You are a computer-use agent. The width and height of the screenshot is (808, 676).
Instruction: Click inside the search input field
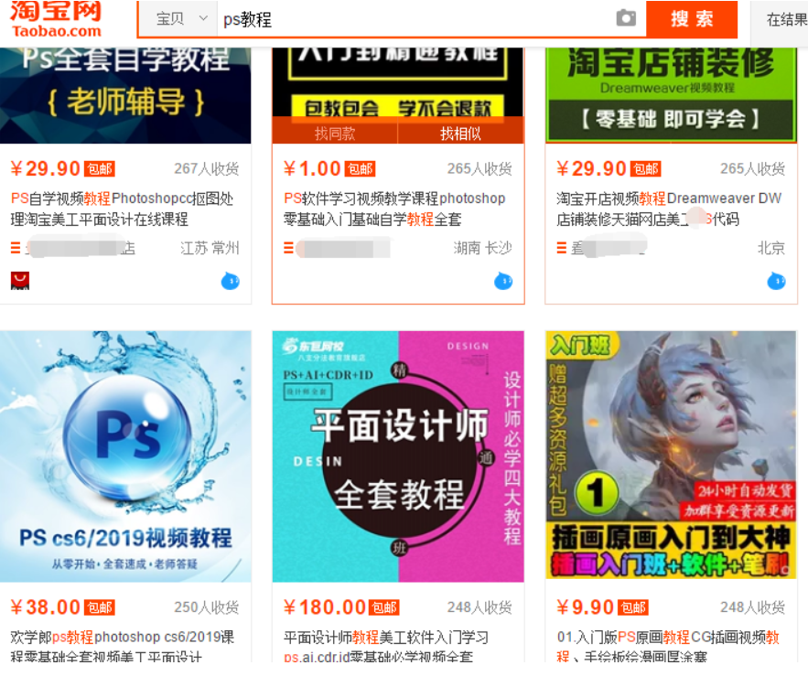366,17
